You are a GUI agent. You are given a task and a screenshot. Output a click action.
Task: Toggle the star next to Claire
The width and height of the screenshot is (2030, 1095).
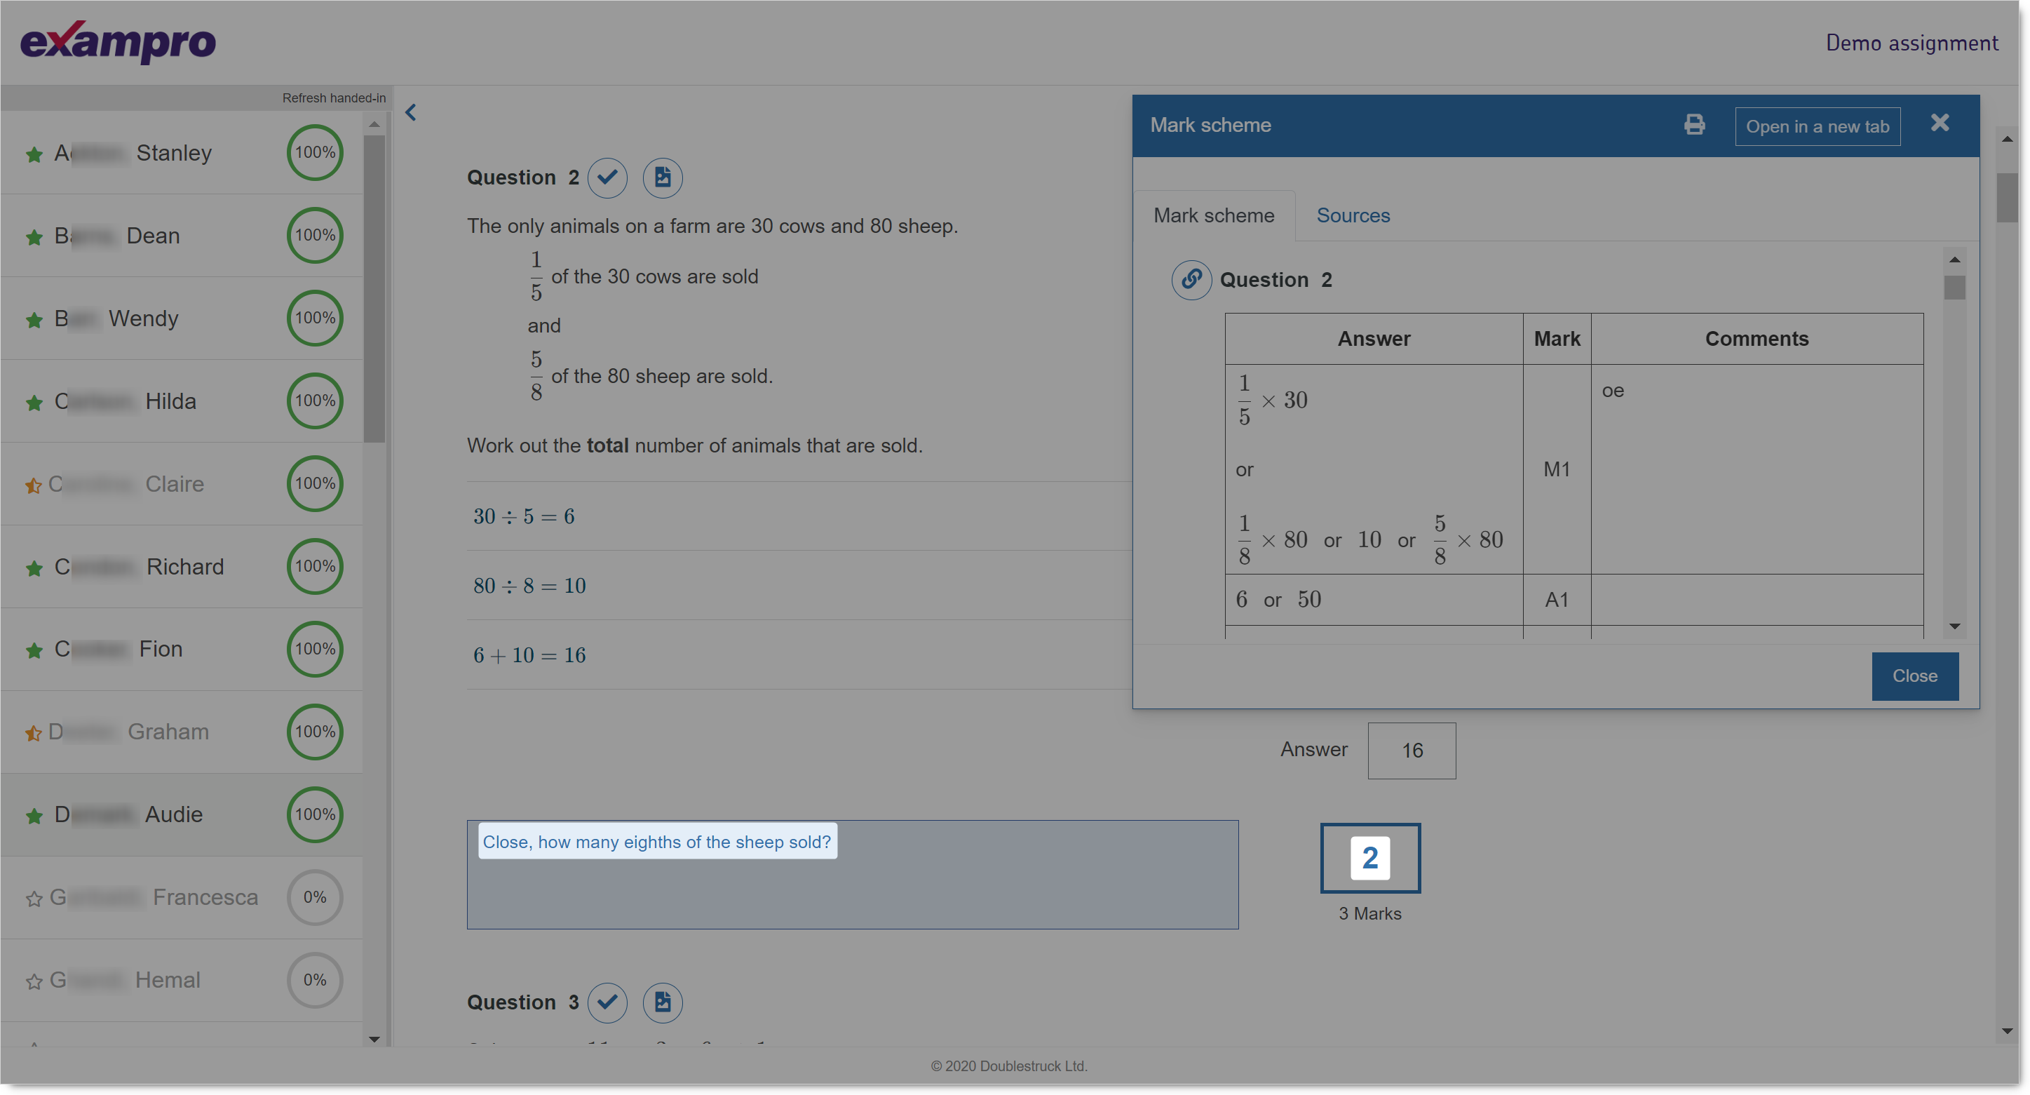[x=33, y=485]
